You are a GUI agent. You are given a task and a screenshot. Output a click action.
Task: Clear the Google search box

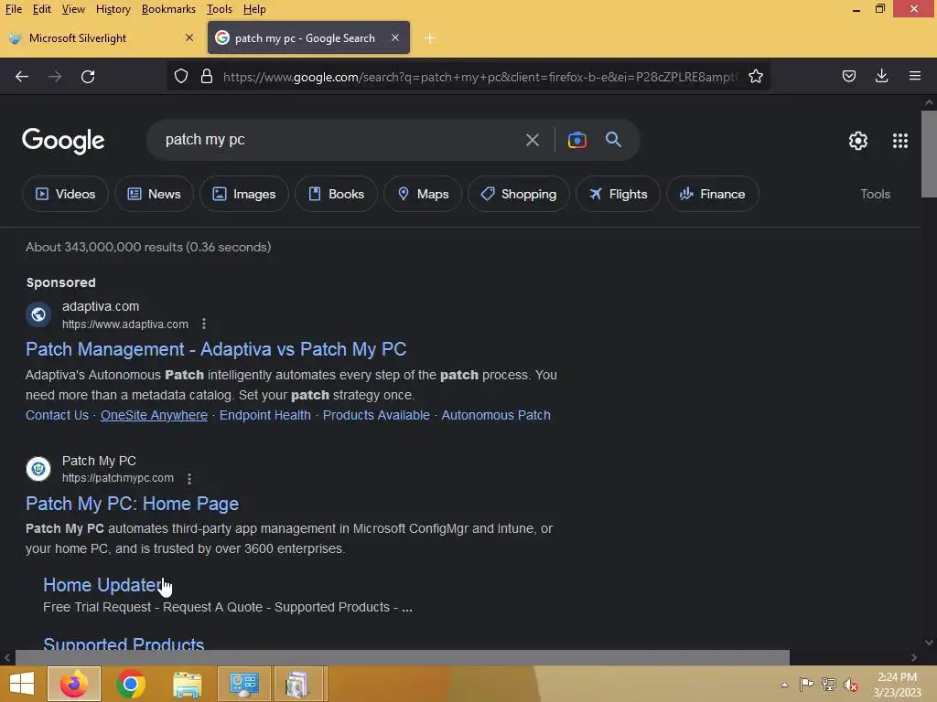(x=533, y=140)
